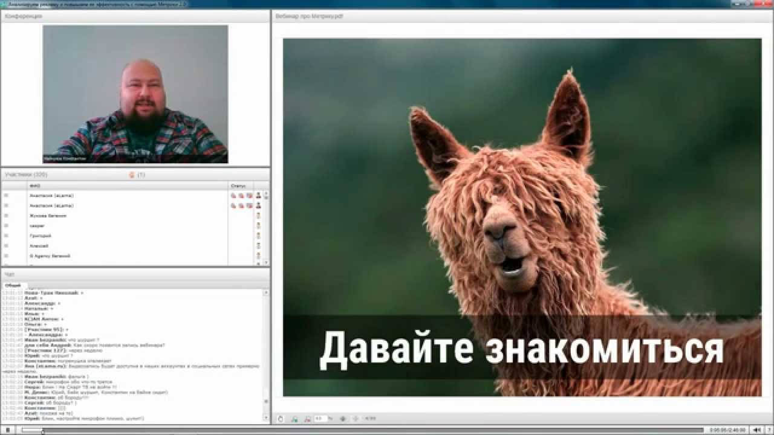
Task: Select the hand pan tool under the slide
Action: pos(280,418)
